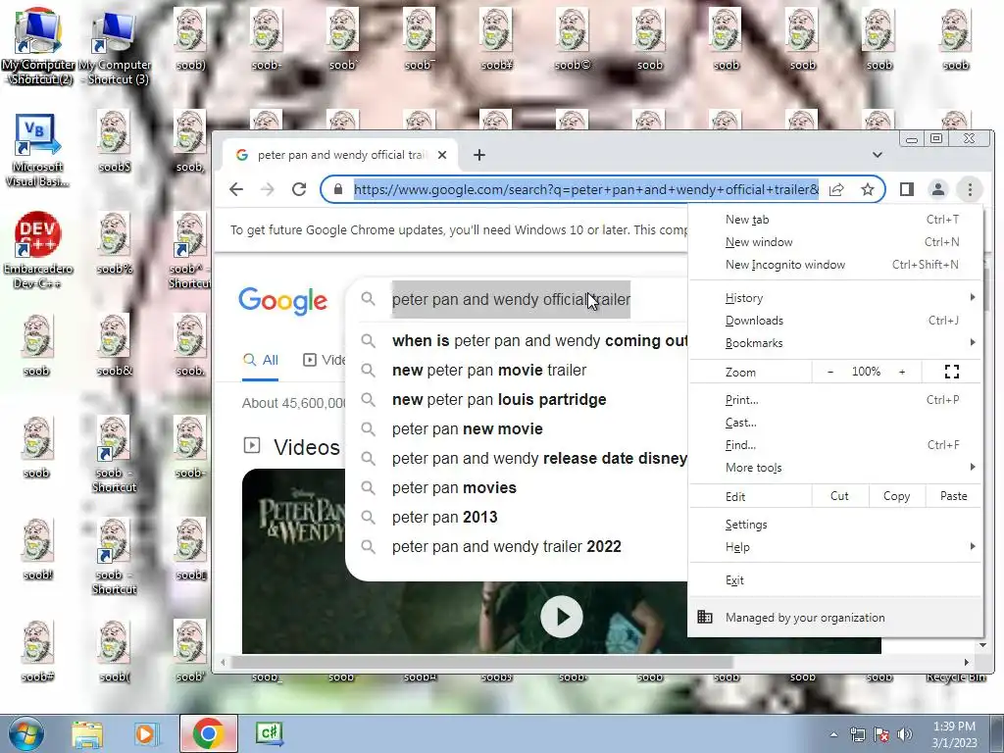The image size is (1004, 753).
Task: Increase zoom with the plus button
Action: point(902,372)
